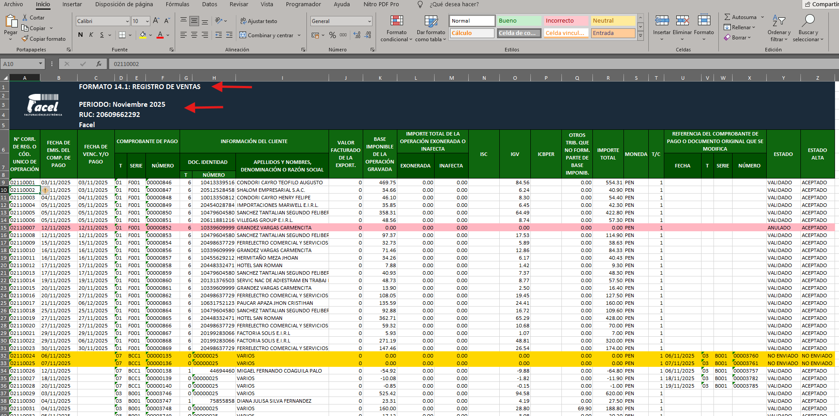Click the Cut scissors icon
Image resolution: width=839 pixels, height=416 pixels.
click(x=25, y=18)
